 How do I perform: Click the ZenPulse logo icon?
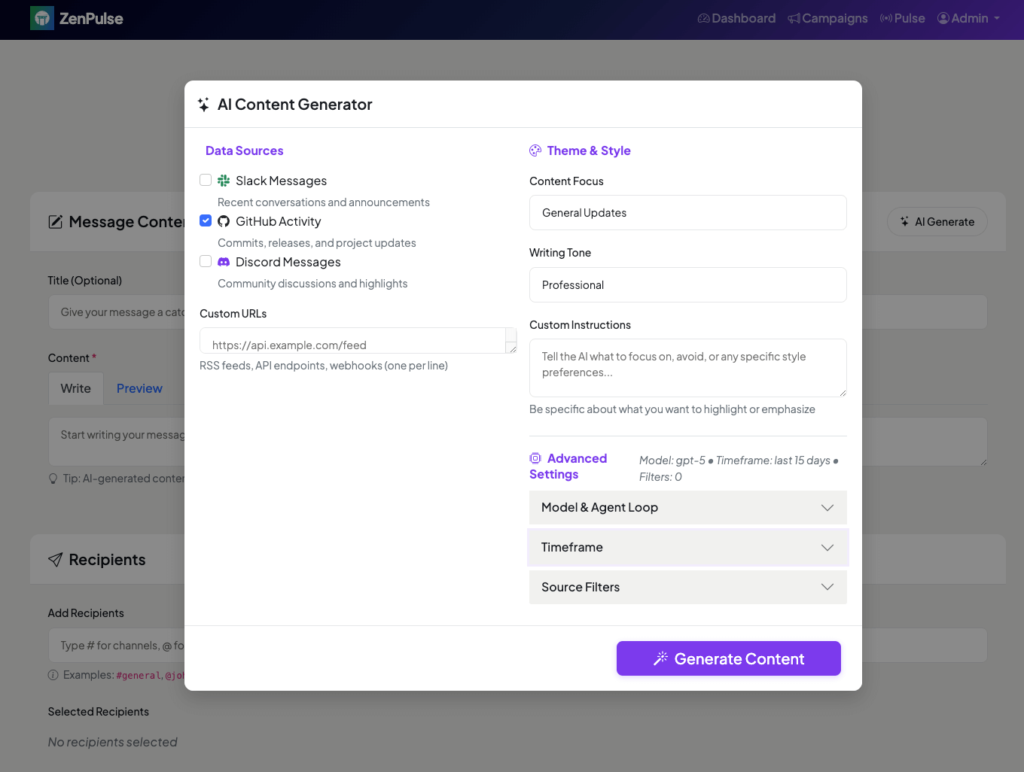pyautogui.click(x=42, y=19)
